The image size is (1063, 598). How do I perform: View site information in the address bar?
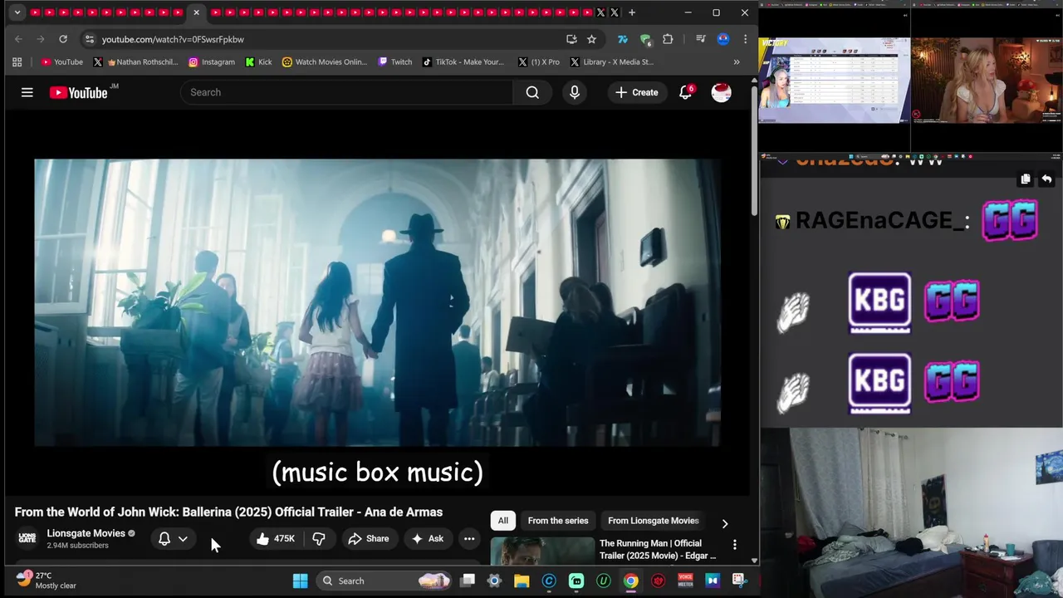click(x=89, y=39)
